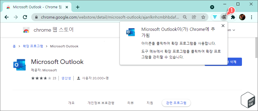The image size is (258, 111).
Task: Select the Microsoft Outlook browser tab
Action: [x=37, y=7]
